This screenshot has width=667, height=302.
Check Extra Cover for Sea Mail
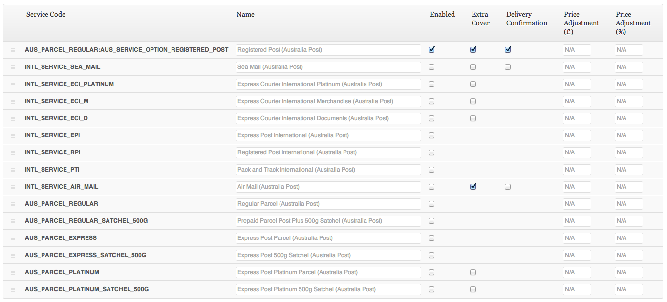pos(473,67)
